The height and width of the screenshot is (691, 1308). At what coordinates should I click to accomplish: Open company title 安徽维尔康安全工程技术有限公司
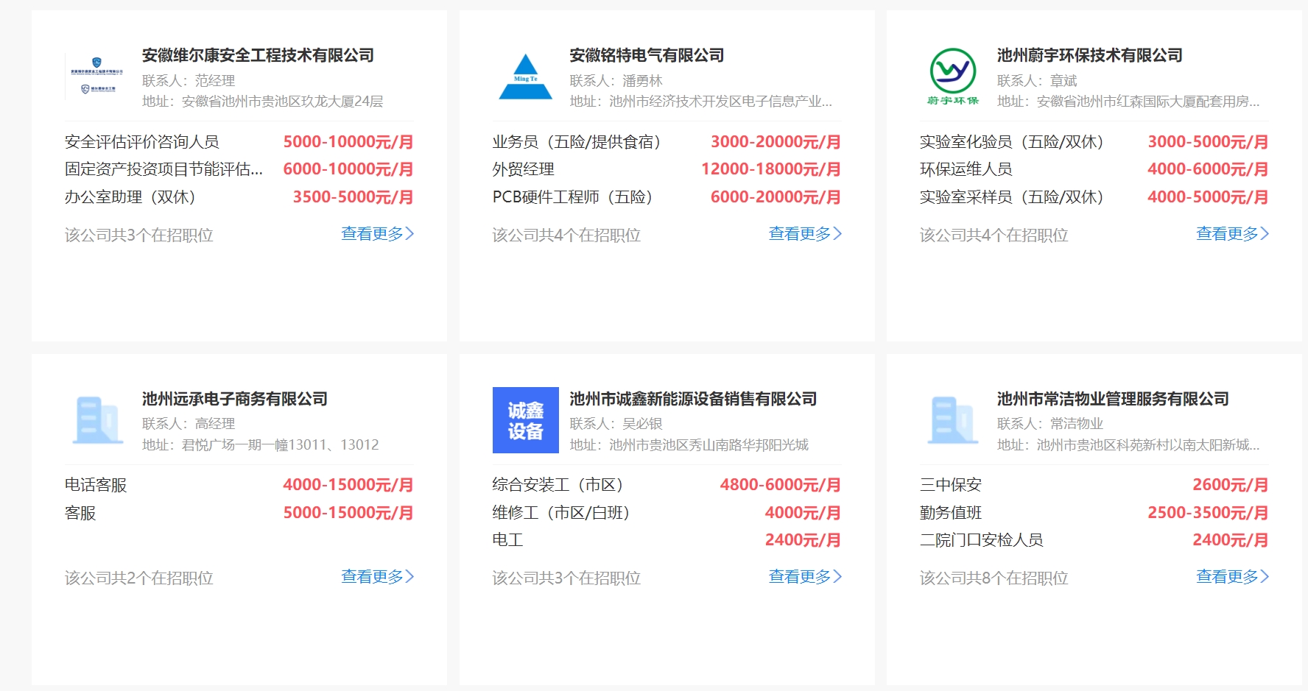point(258,55)
